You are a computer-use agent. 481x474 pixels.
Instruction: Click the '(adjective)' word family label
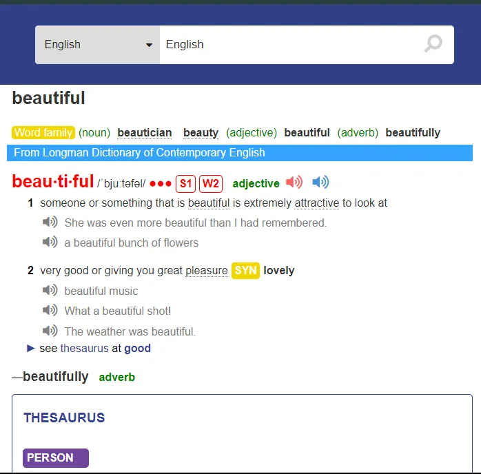(252, 133)
